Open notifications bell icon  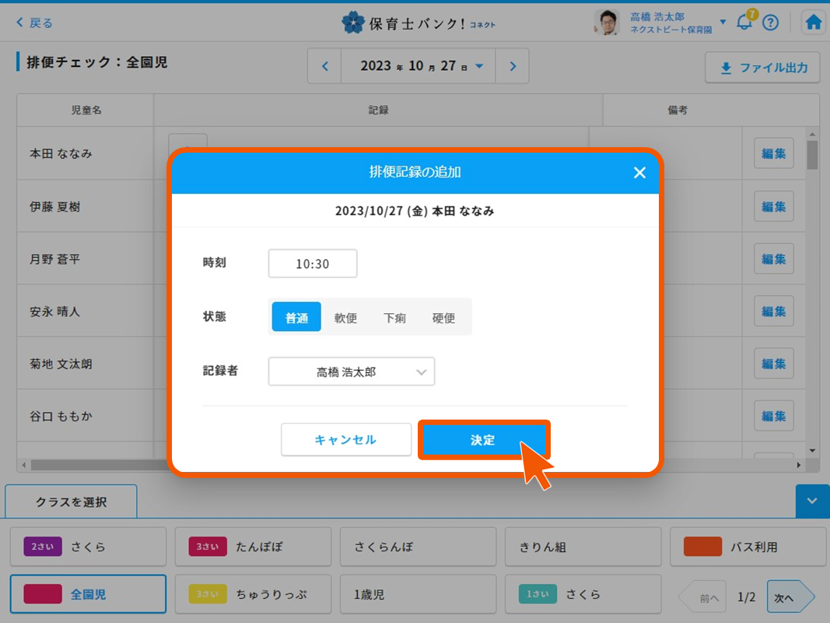[x=744, y=23]
